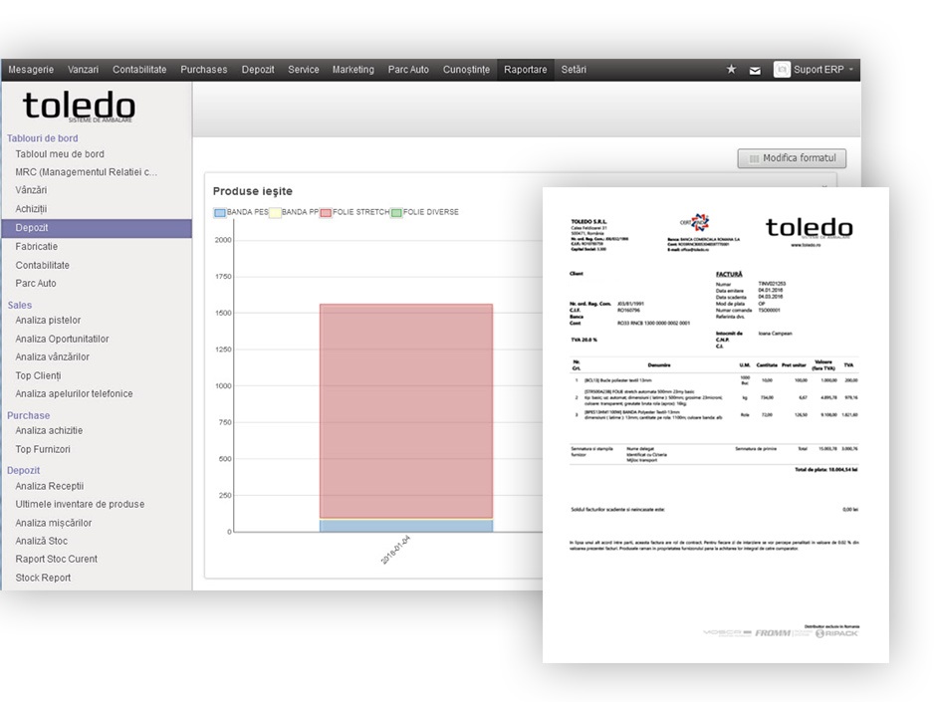Click the Purchase section header

pos(29,415)
